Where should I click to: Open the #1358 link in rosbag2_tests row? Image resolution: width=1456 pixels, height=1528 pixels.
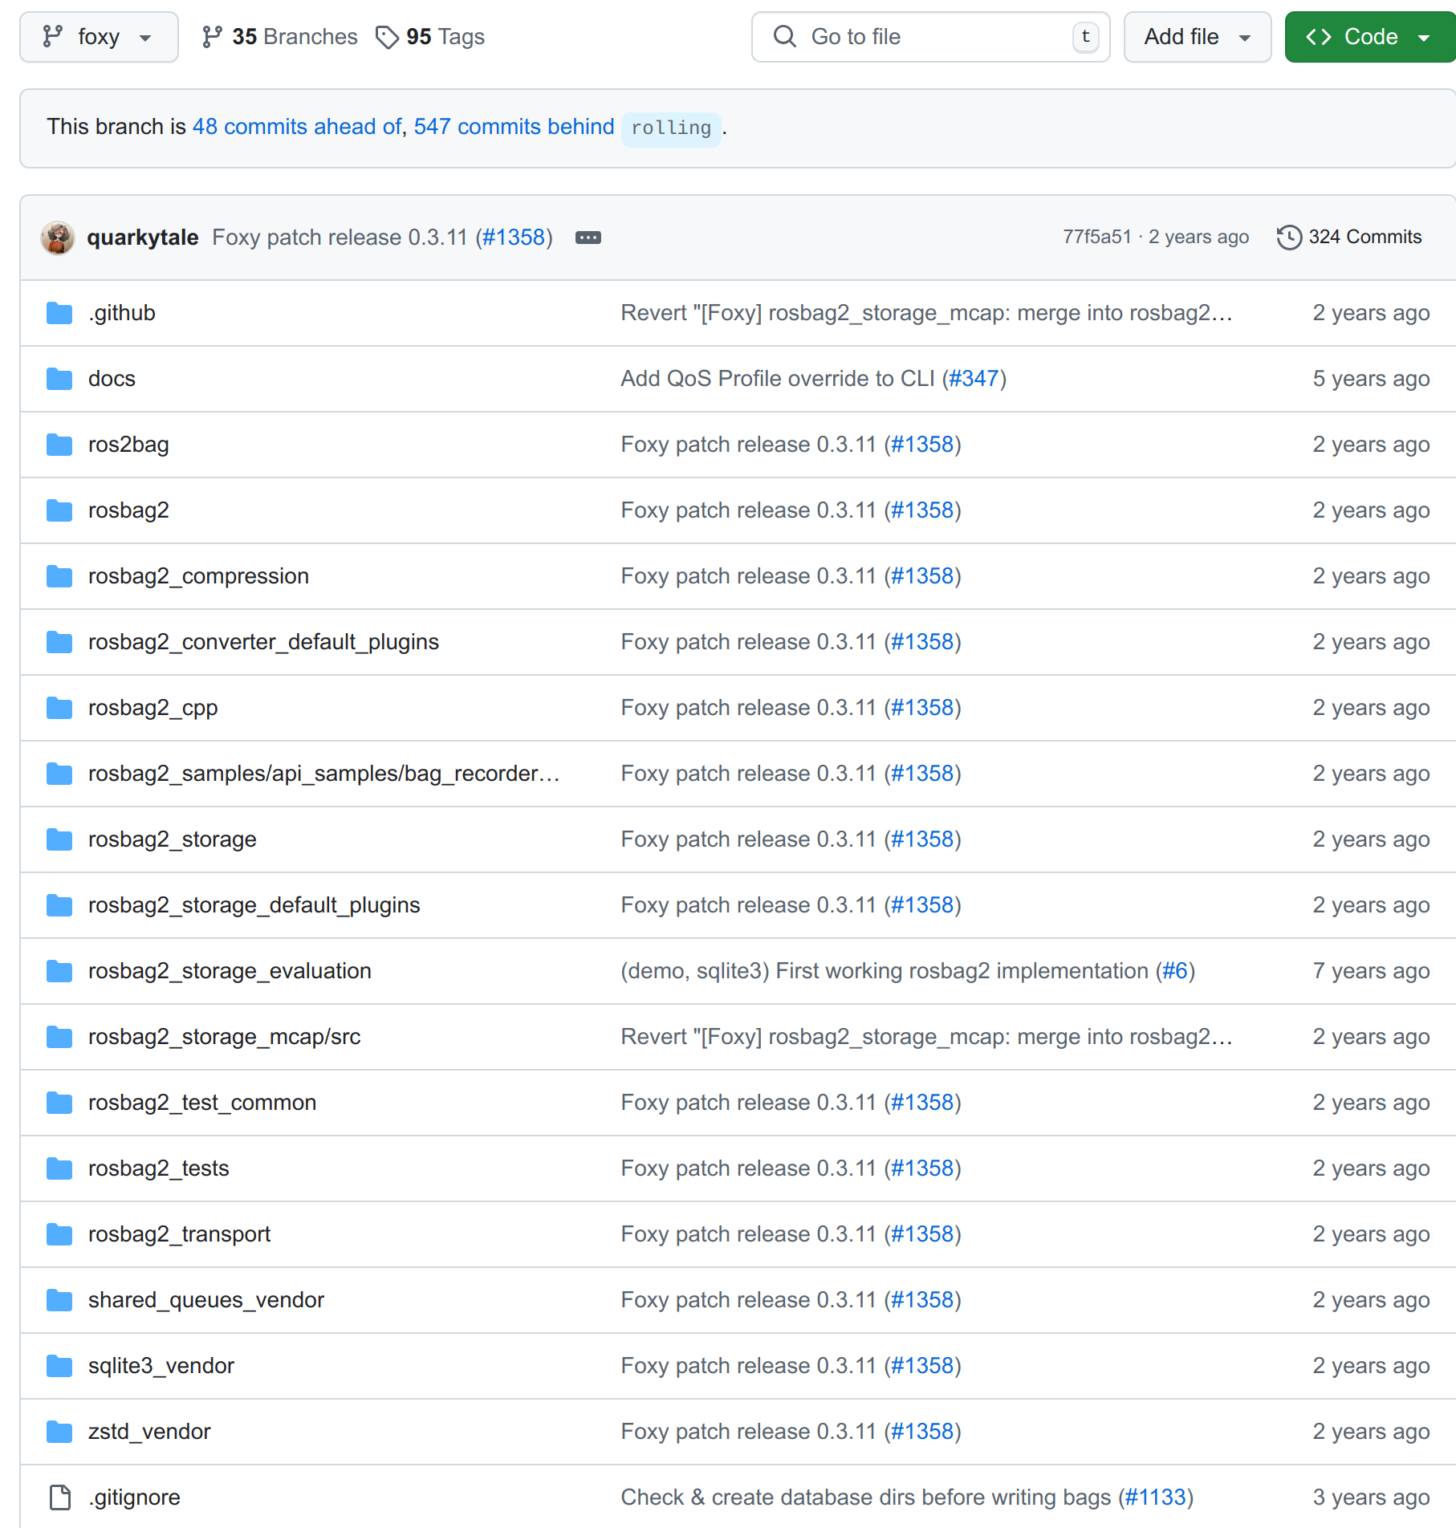[x=922, y=1168]
